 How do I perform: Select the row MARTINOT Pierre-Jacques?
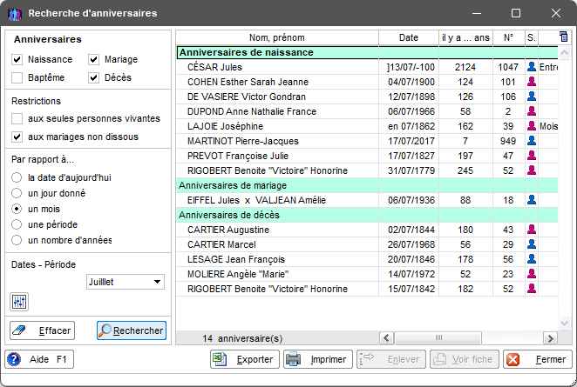pos(367,141)
